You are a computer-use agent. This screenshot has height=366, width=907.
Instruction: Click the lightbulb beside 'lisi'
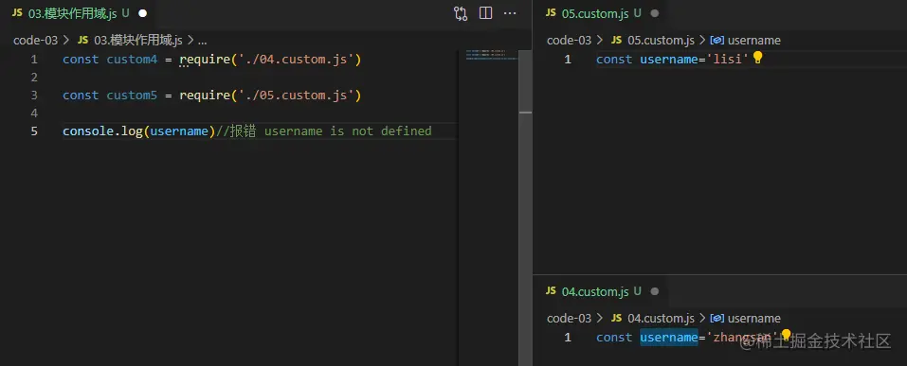point(757,58)
